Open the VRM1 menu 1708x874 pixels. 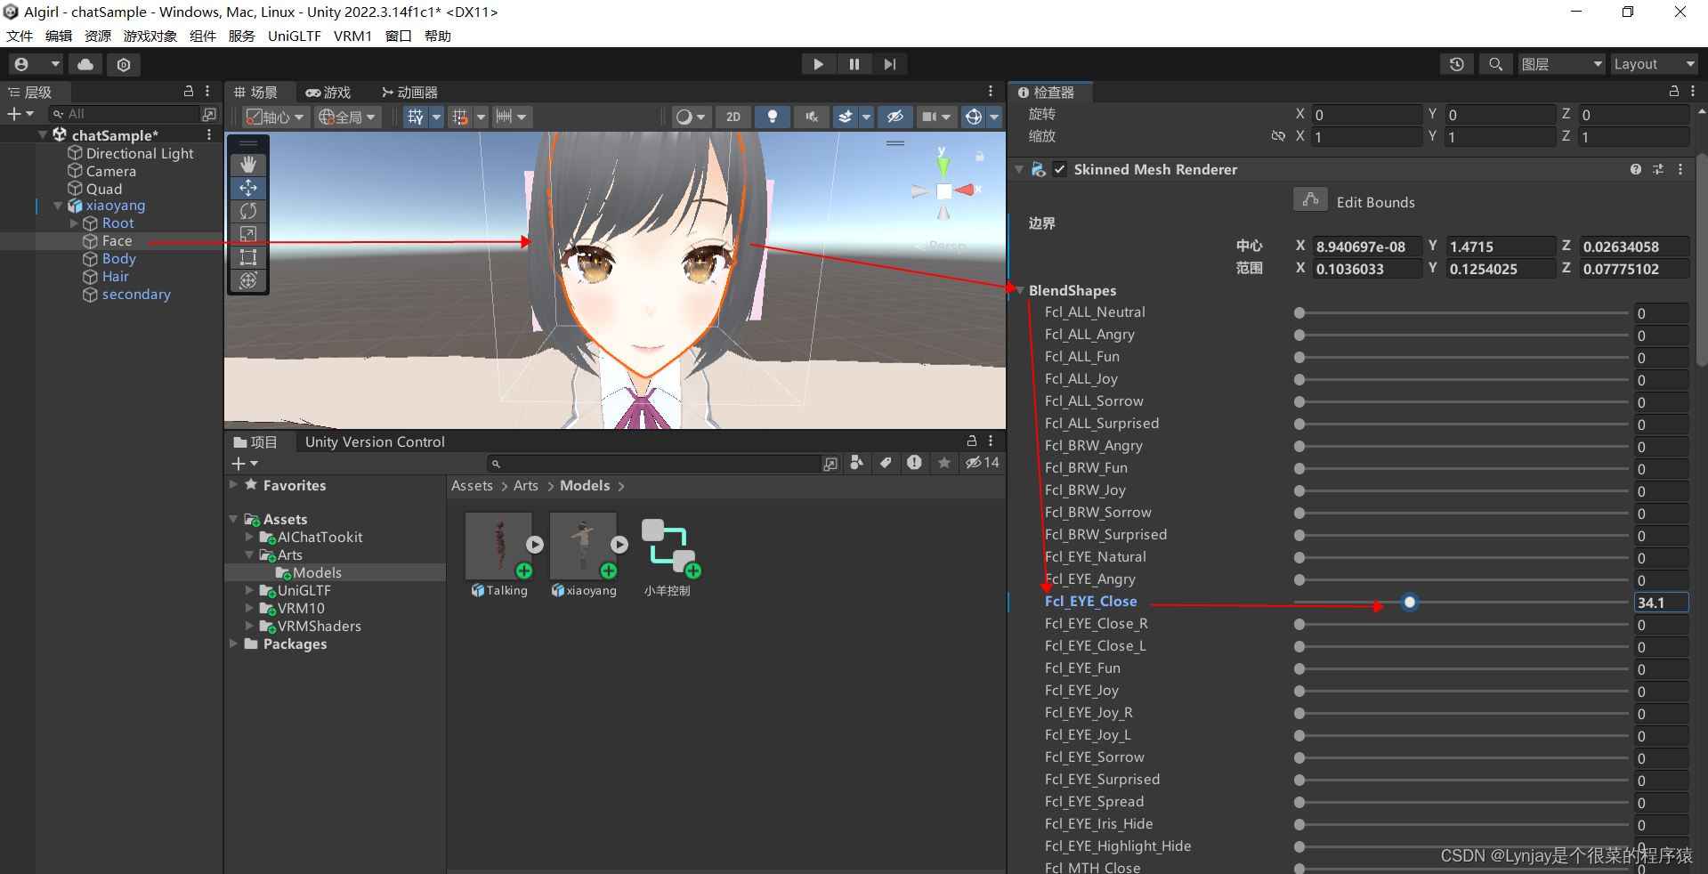(352, 36)
